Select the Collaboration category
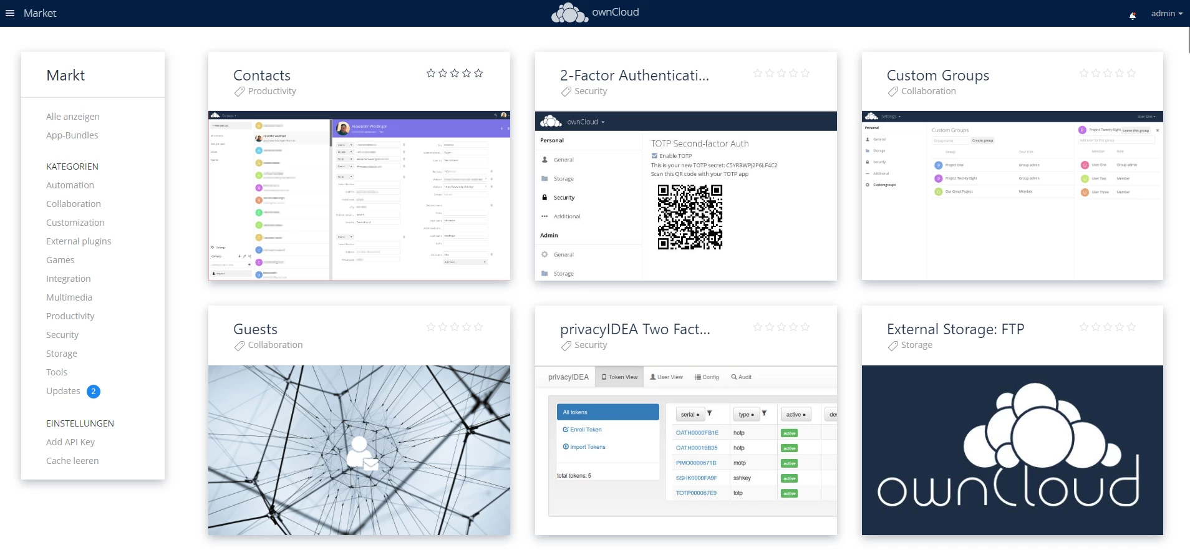 click(x=74, y=204)
